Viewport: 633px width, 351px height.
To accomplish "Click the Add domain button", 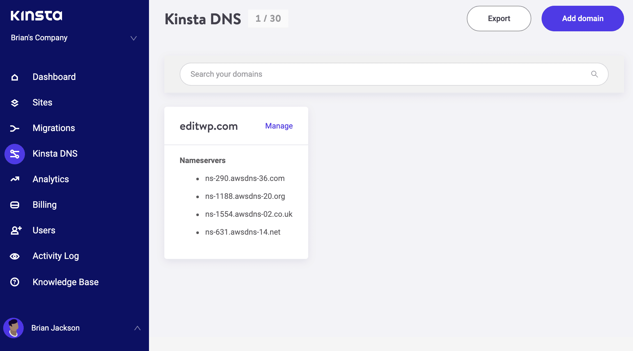I will (582, 18).
